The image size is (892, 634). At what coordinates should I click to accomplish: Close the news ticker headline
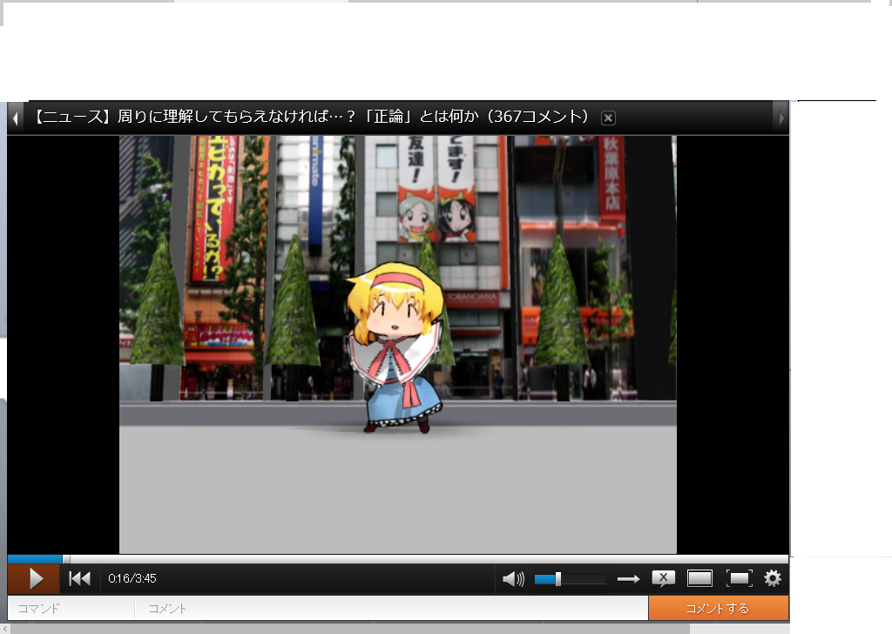[x=608, y=118]
